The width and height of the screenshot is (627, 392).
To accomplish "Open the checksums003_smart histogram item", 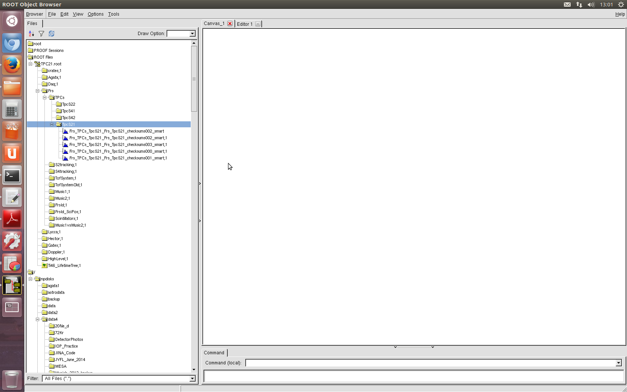I will click(x=118, y=144).
